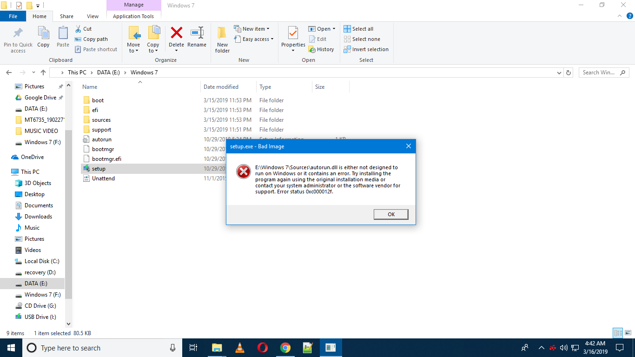635x357 pixels.
Task: Select Copy path command
Action: (91, 39)
